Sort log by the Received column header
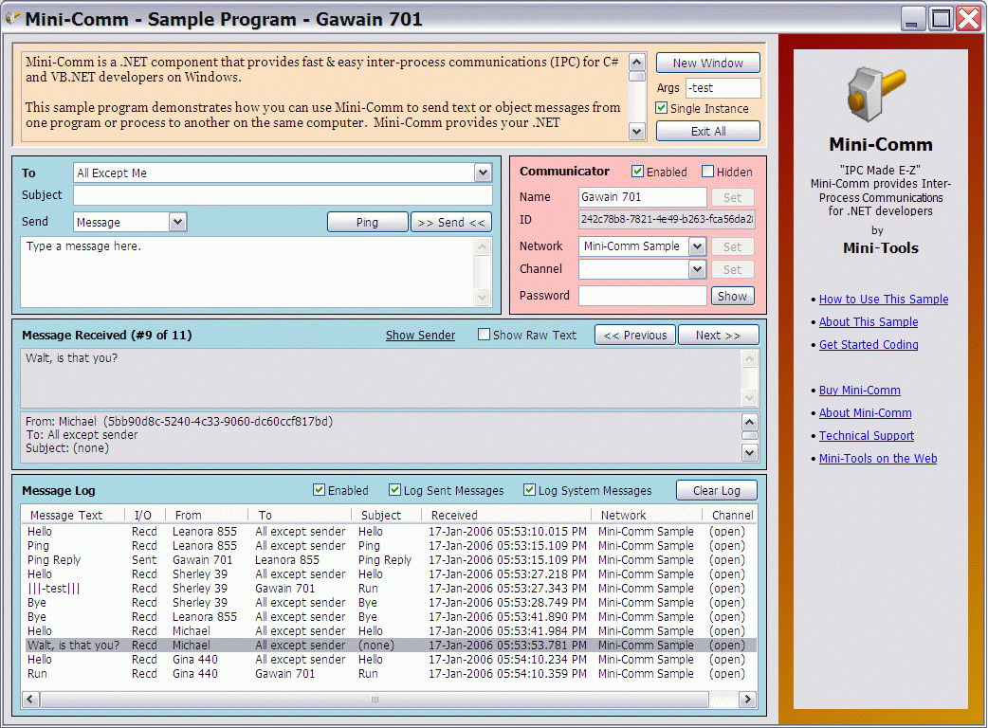The image size is (988, 728). pyautogui.click(x=506, y=515)
